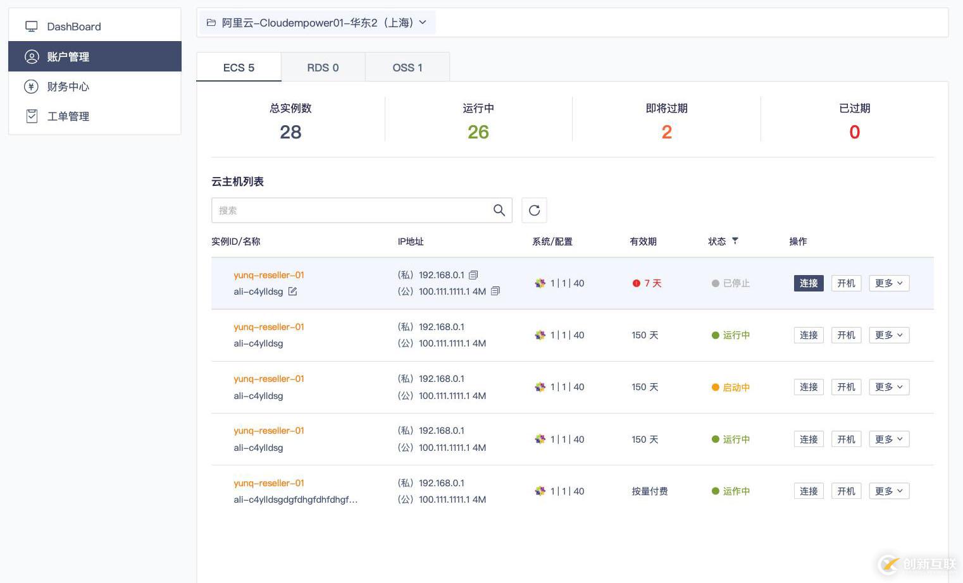Viewport: 963px width, 583px height.
Task: Edit the instance name ali-c4ylldsg
Action: 292,291
